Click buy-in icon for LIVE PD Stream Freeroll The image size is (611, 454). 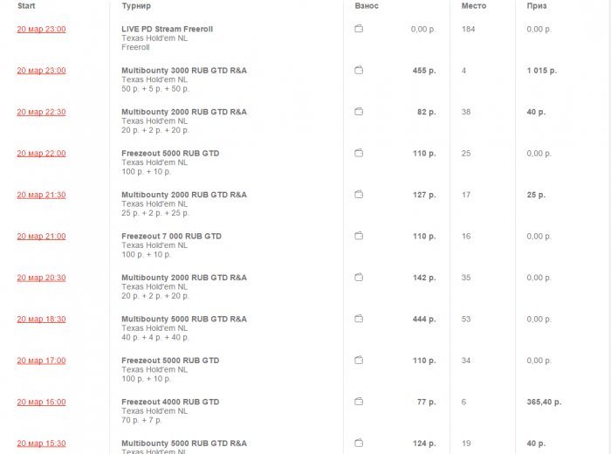[x=359, y=29]
